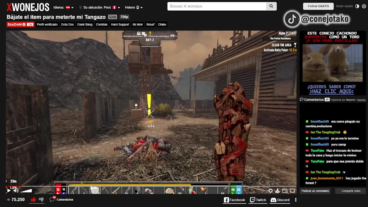Select the Dota Dos tag

click(67, 24)
